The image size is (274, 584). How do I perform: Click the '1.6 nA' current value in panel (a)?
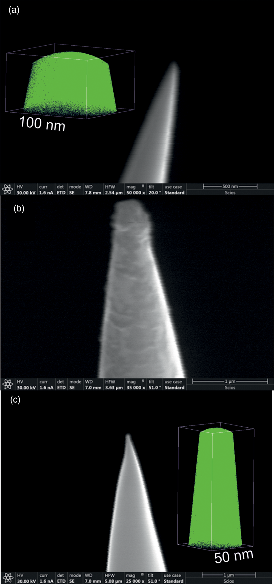click(46, 193)
